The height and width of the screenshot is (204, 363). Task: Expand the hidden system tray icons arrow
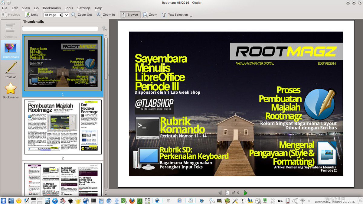coord(309,201)
